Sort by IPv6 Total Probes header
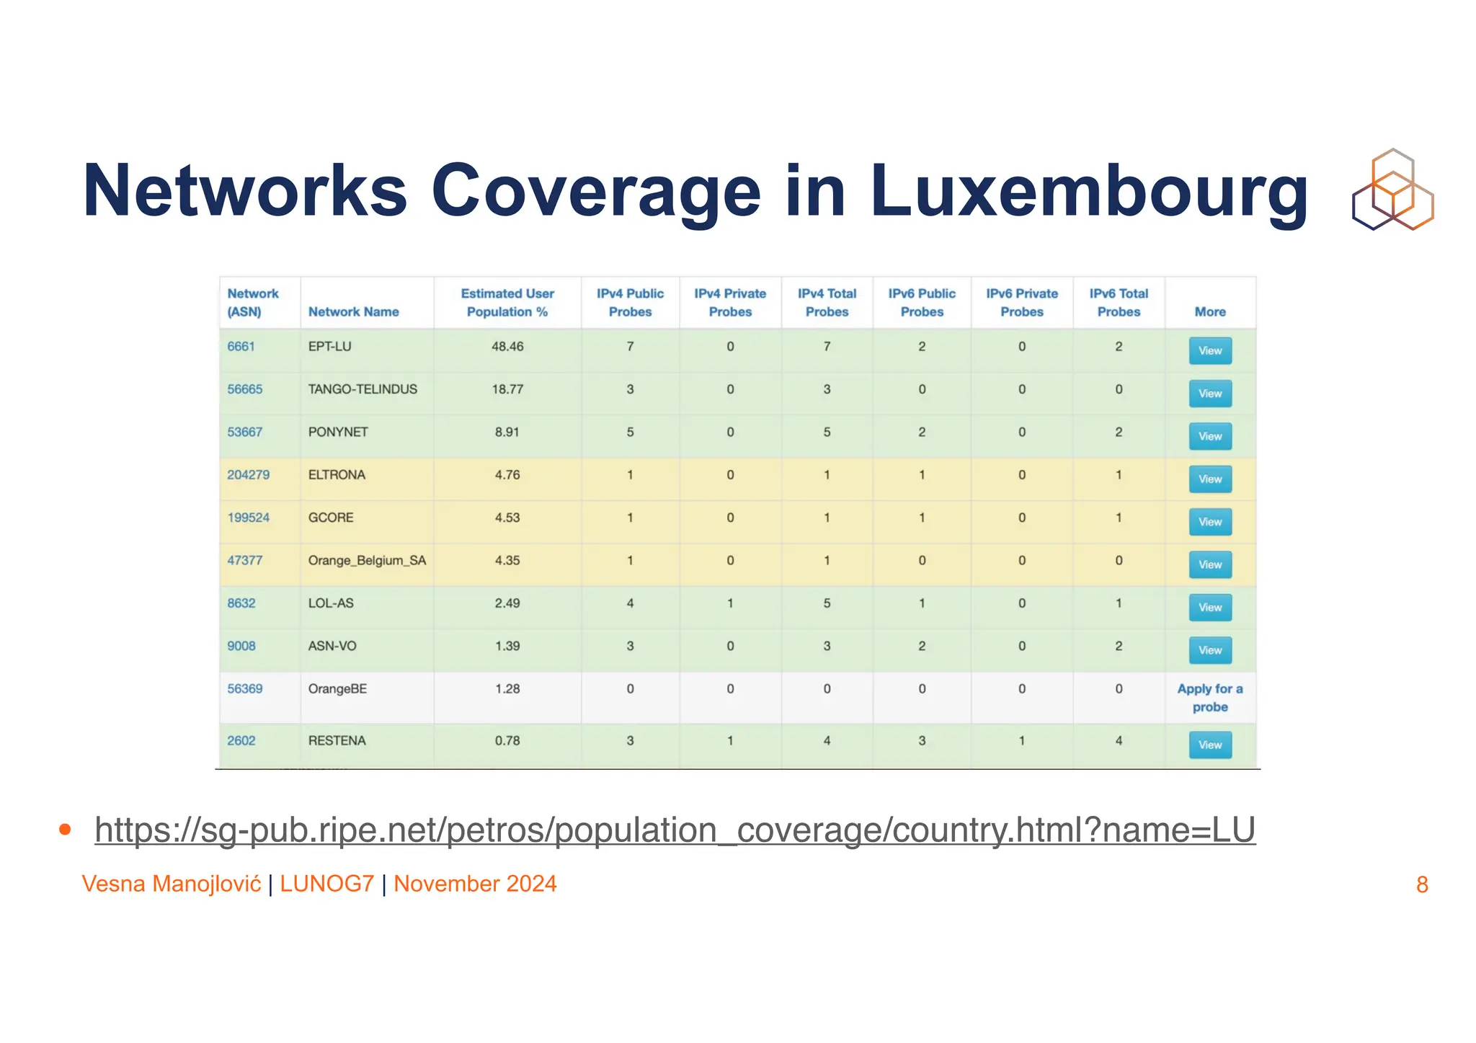 click(x=1119, y=303)
